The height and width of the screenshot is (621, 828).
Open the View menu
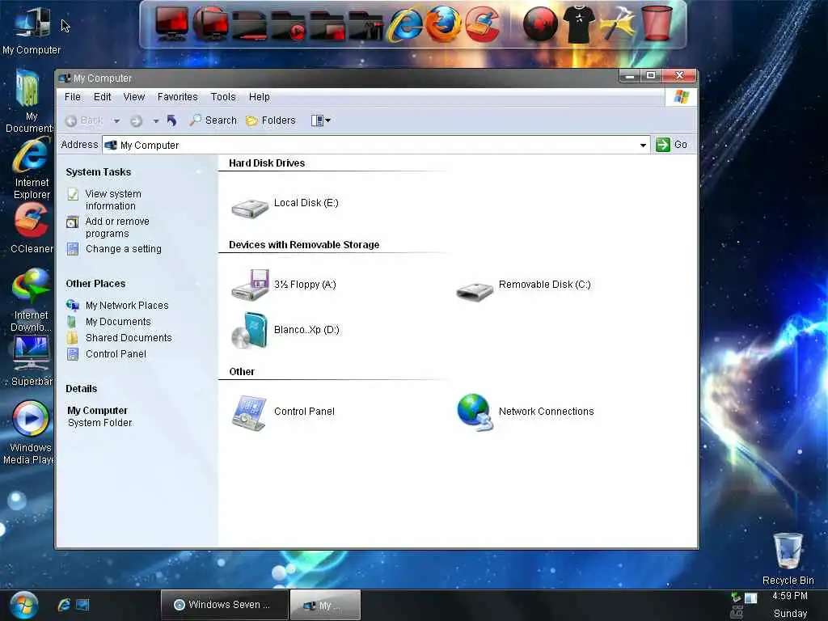[134, 97]
